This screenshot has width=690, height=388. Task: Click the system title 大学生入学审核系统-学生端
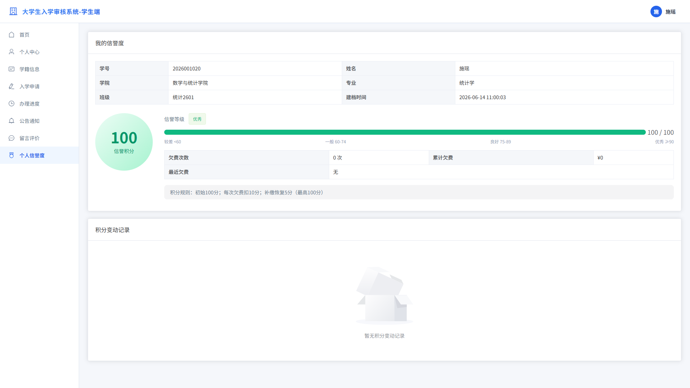pyautogui.click(x=61, y=12)
